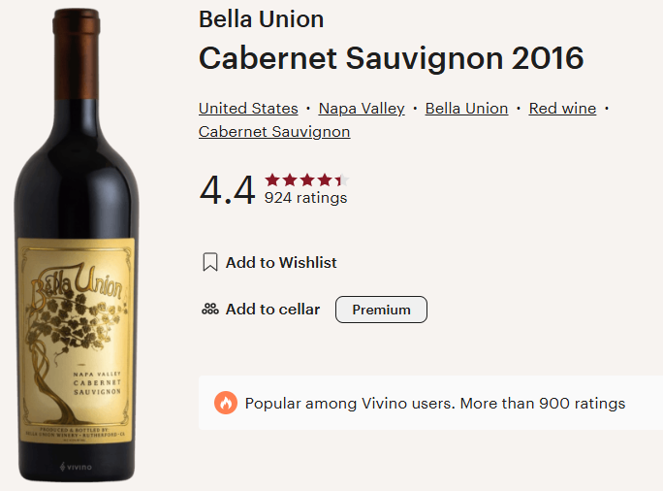This screenshot has width=663, height=491.
Task: Click the last, unfilled rating star
Action: [x=341, y=180]
